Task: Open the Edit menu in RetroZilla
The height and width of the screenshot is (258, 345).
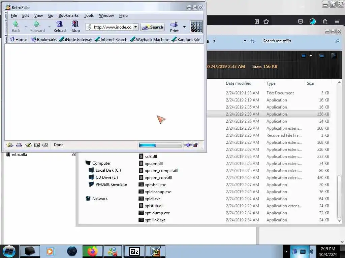Action: coord(26,15)
